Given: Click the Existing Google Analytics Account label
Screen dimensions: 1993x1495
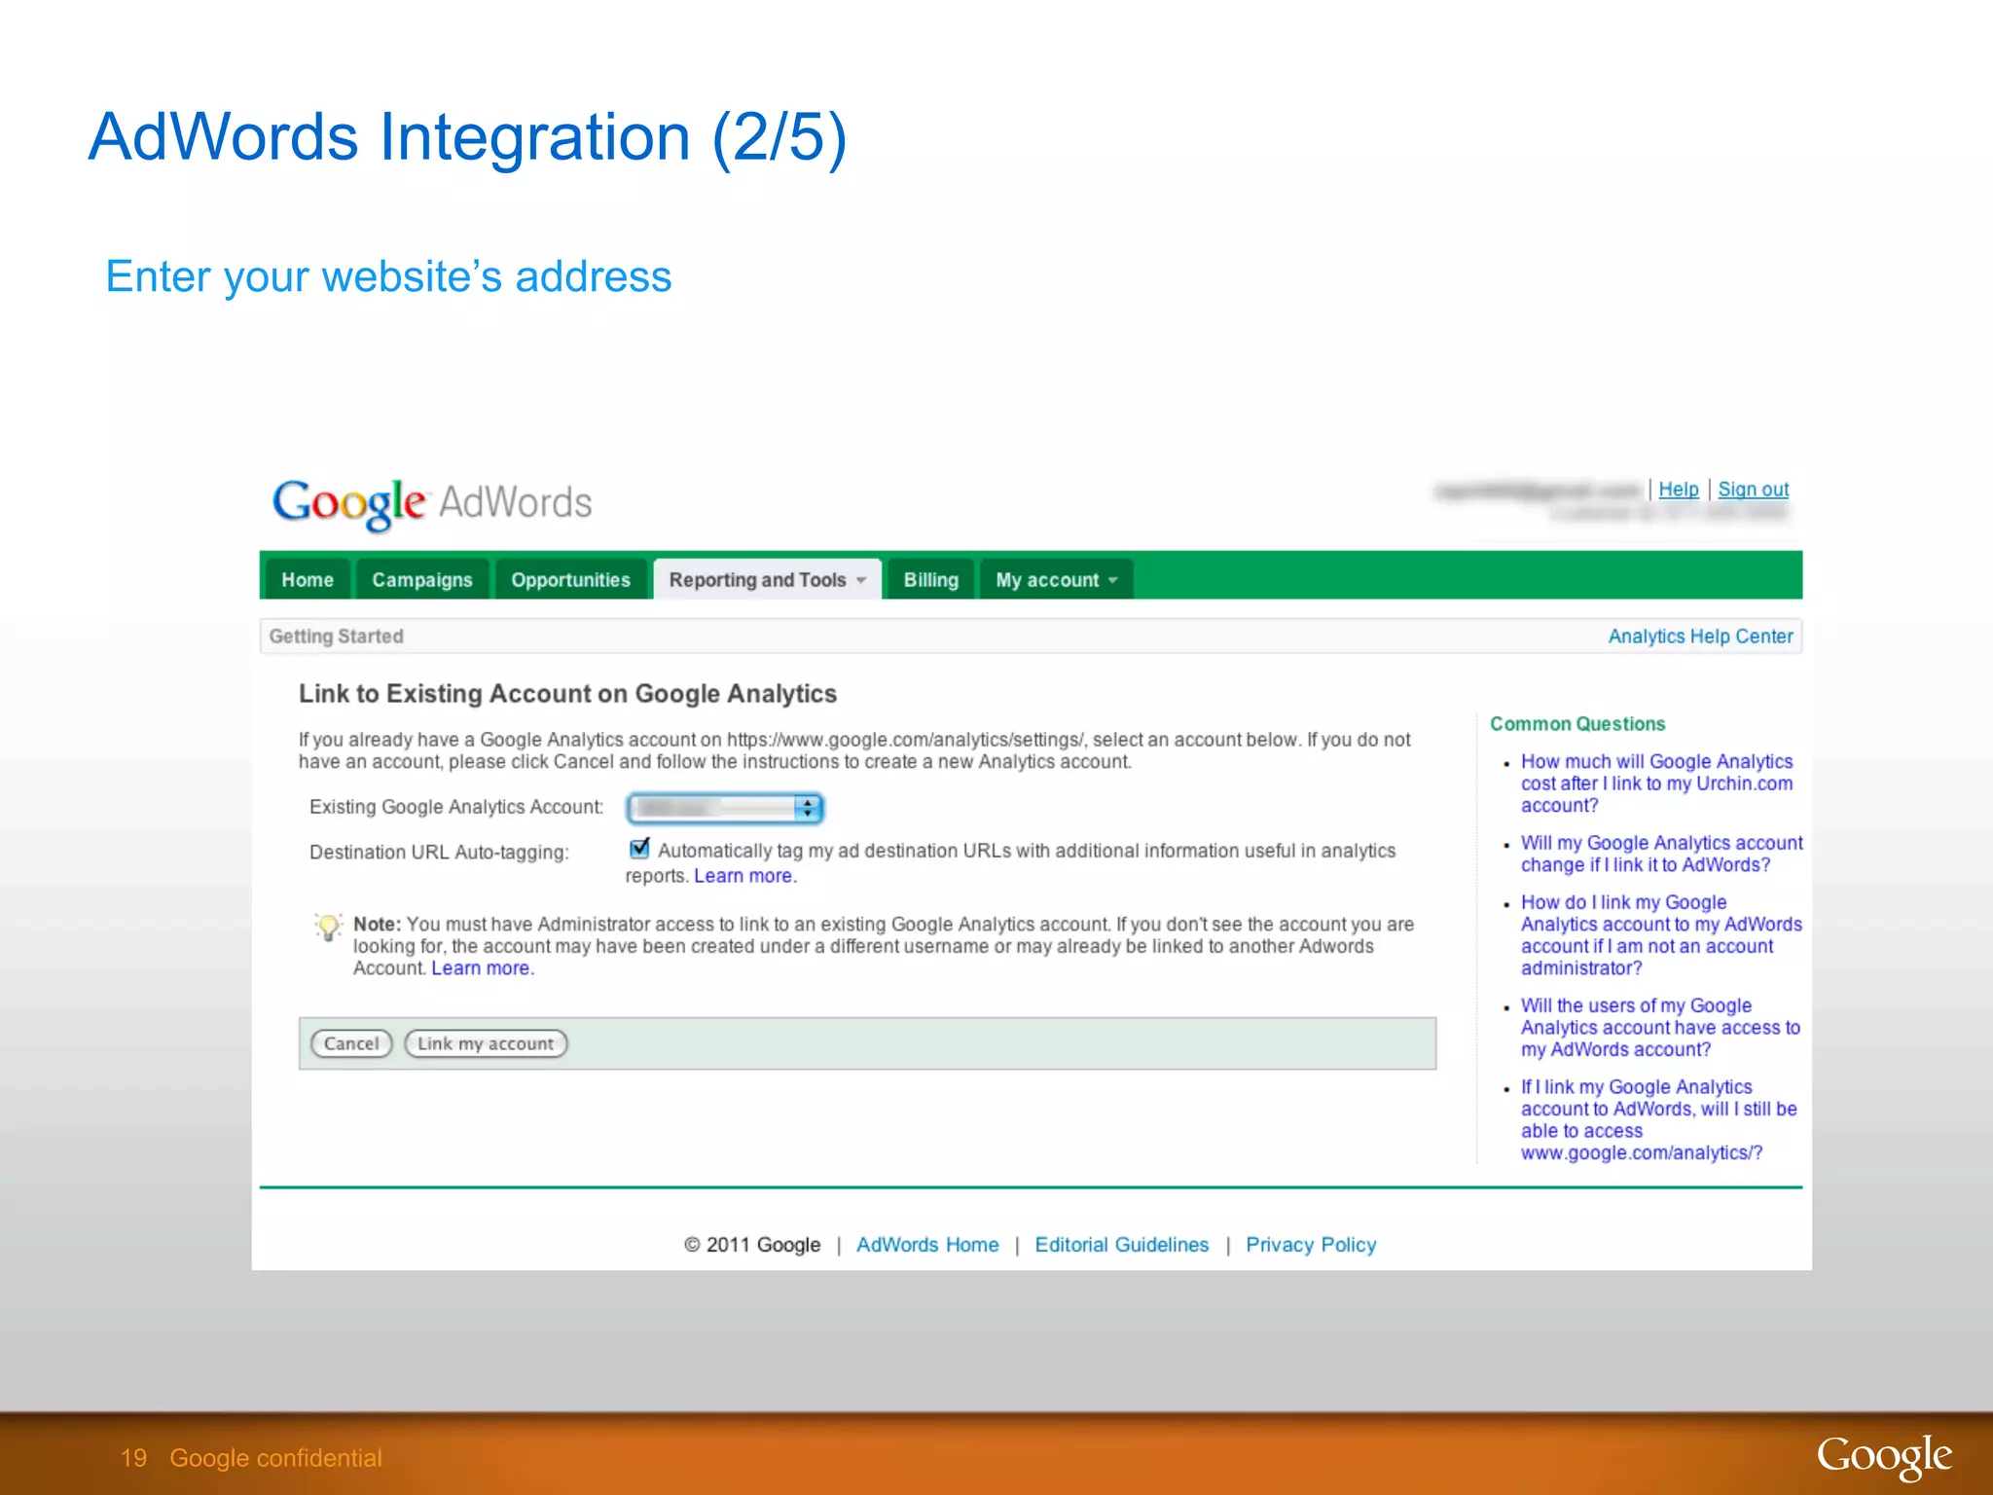Looking at the screenshot, I should [x=456, y=807].
